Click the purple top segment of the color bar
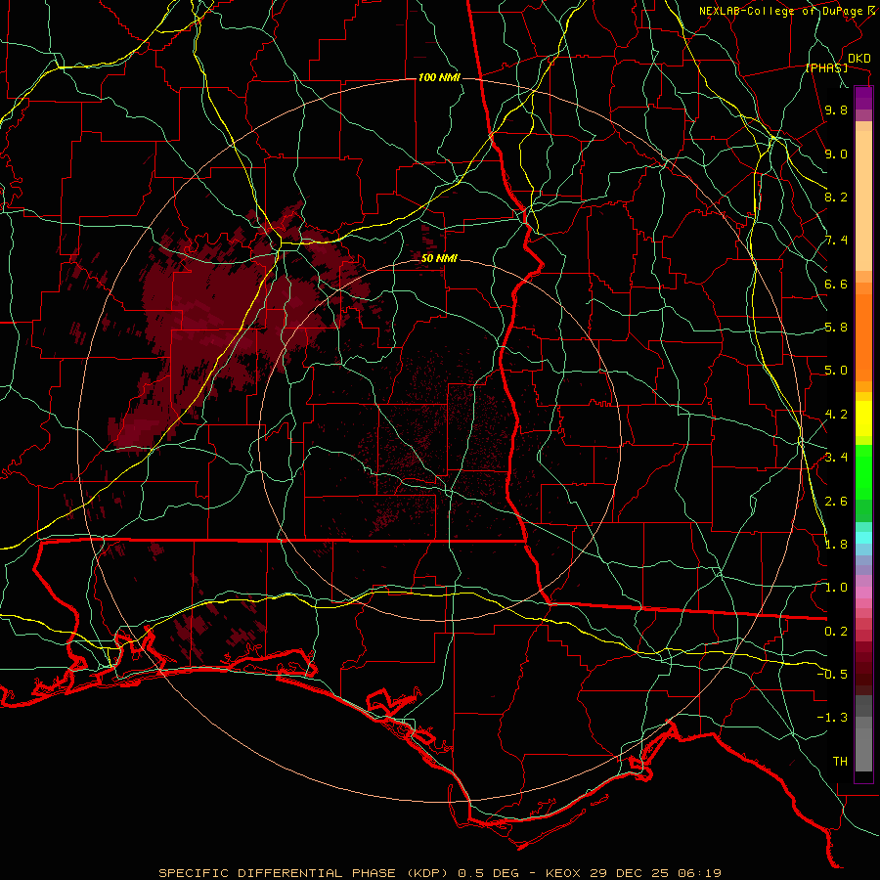 pyautogui.click(x=863, y=98)
